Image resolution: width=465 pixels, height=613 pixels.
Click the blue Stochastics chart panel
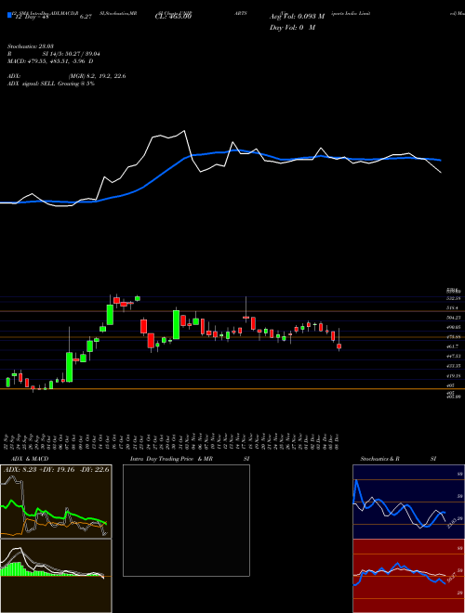[408, 502]
